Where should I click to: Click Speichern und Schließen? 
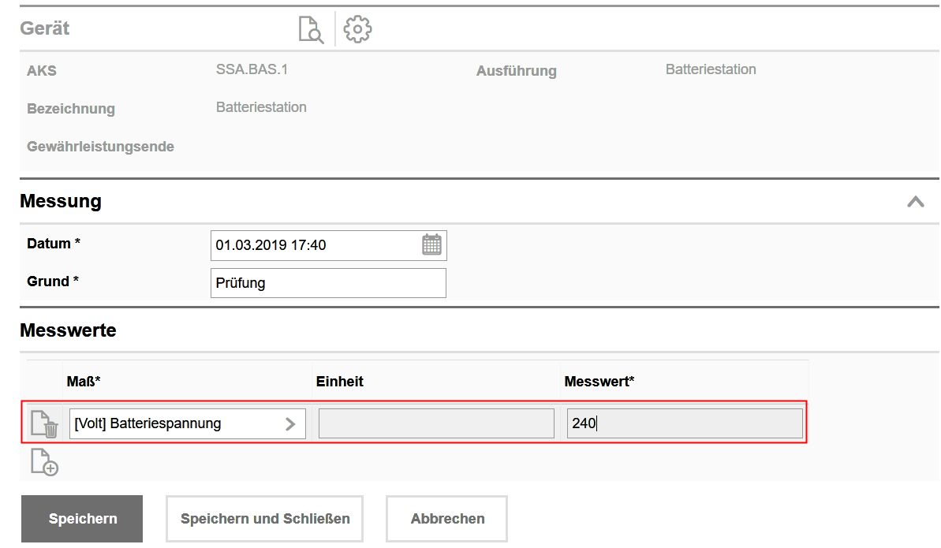(264, 519)
